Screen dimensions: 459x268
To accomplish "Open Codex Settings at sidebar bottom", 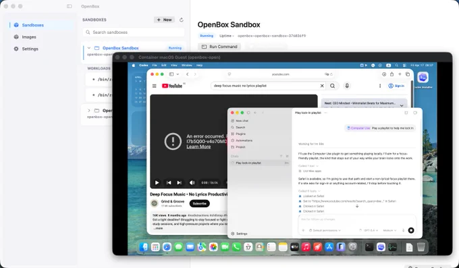I will coord(239,234).
